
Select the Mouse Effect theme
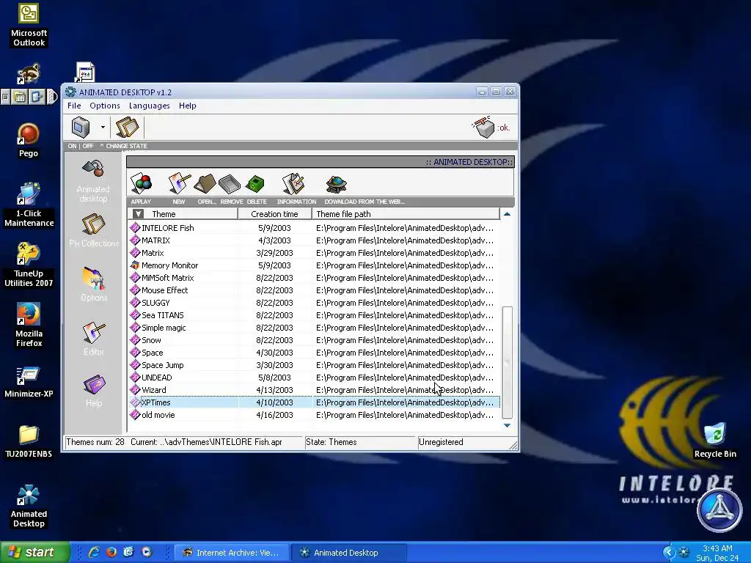tap(314, 290)
